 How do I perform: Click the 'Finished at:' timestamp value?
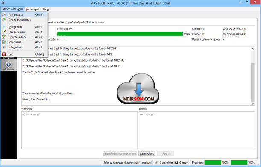(x=235, y=34)
